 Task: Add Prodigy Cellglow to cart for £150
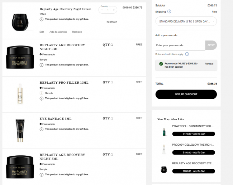[194, 152]
